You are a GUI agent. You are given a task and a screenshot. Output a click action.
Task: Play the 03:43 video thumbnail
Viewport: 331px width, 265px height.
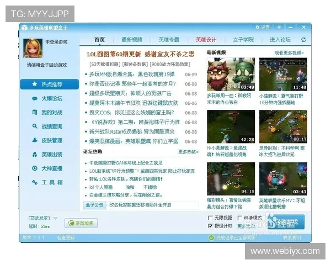point(283,179)
